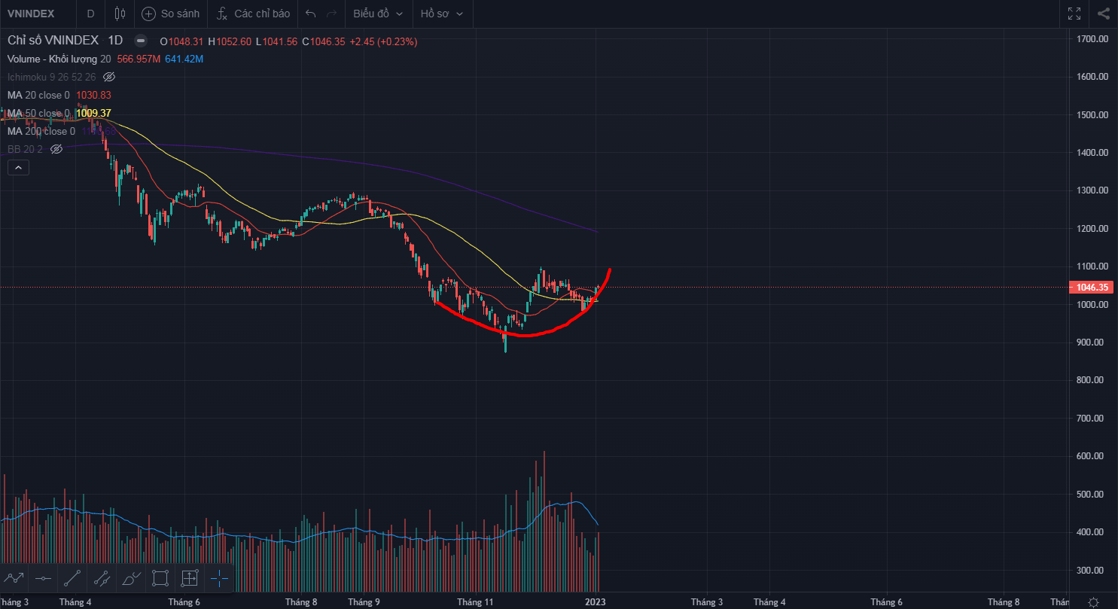Image resolution: width=1118 pixels, height=609 pixels.
Task: Open Các chỉ báo indicators menu
Action: [x=253, y=14]
